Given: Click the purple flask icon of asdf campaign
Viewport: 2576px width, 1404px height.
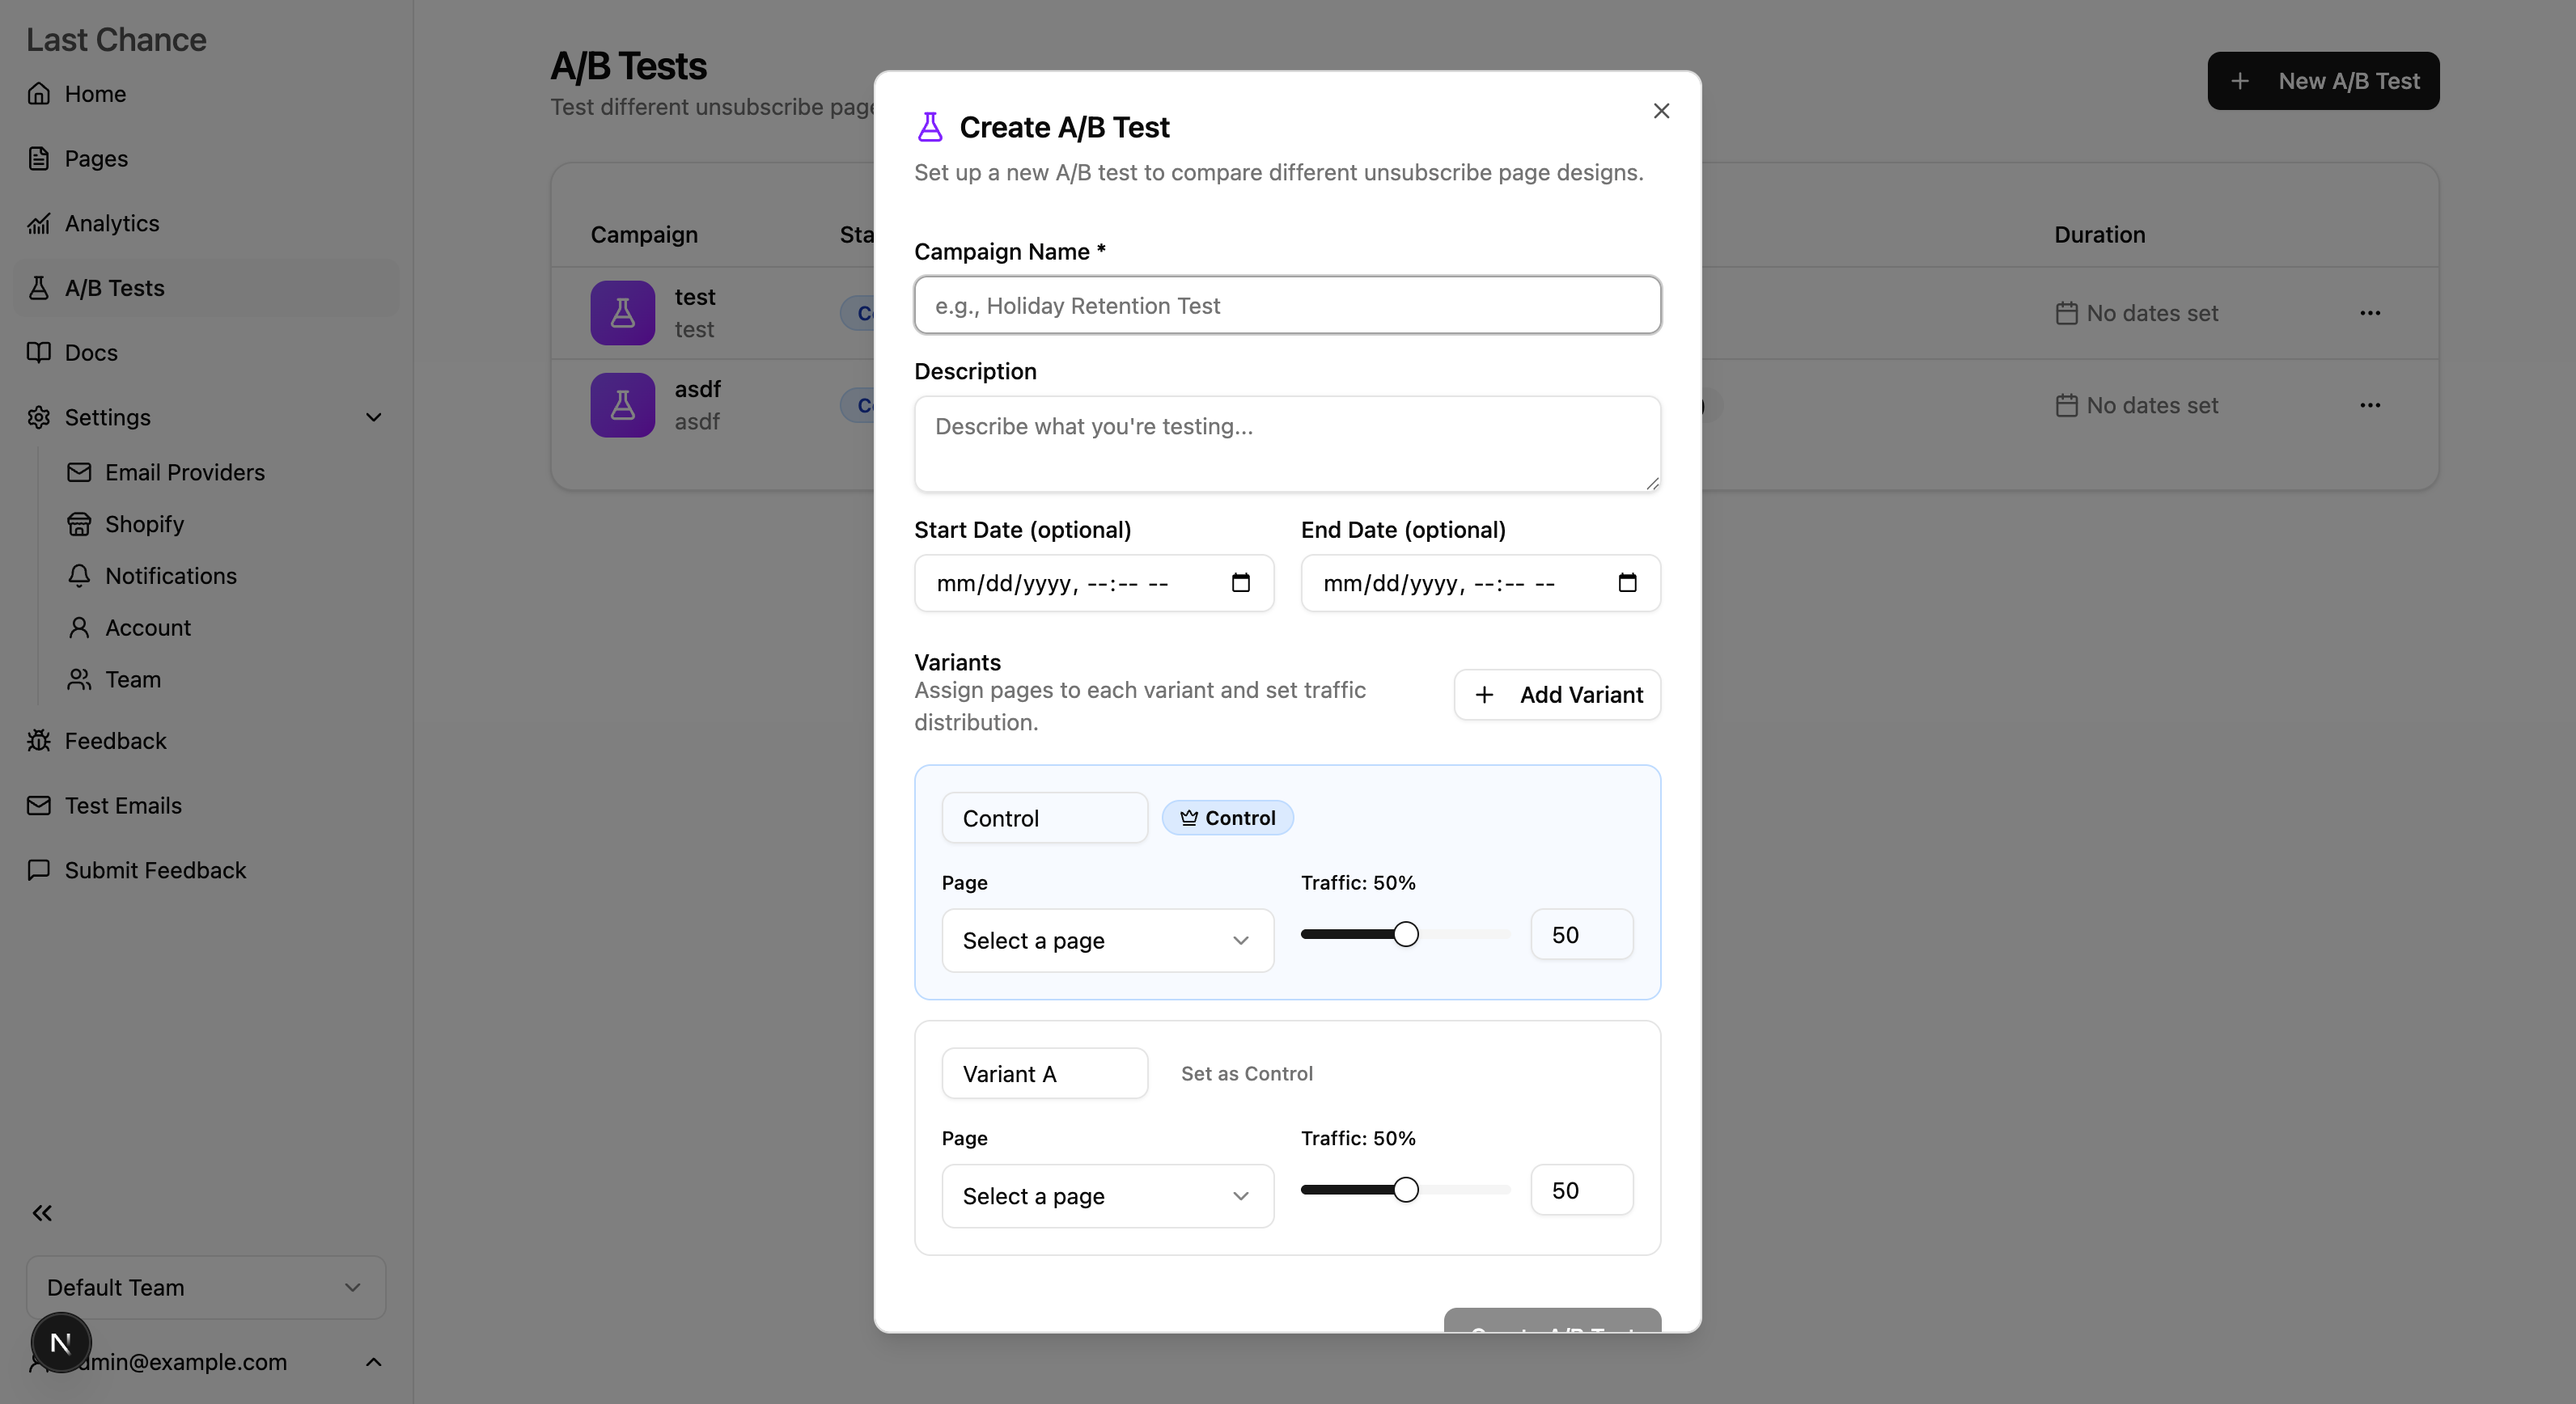Looking at the screenshot, I should click(622, 404).
